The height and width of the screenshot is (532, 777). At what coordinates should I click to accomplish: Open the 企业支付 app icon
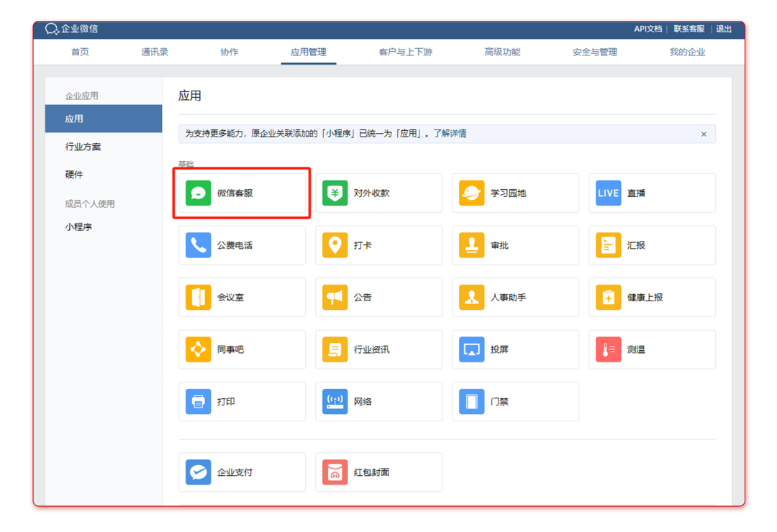point(199,472)
